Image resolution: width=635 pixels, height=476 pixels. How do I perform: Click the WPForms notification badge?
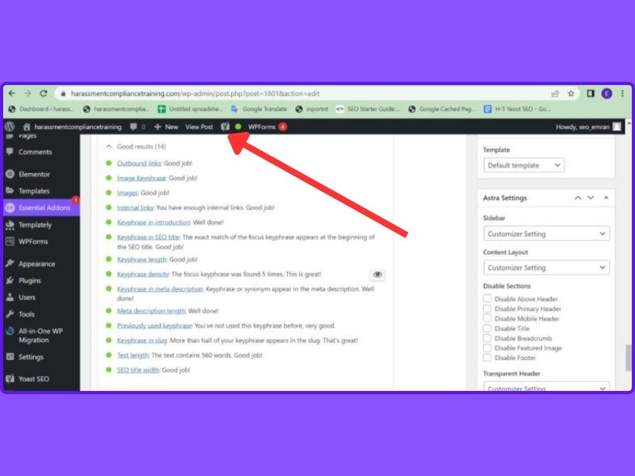pos(283,127)
